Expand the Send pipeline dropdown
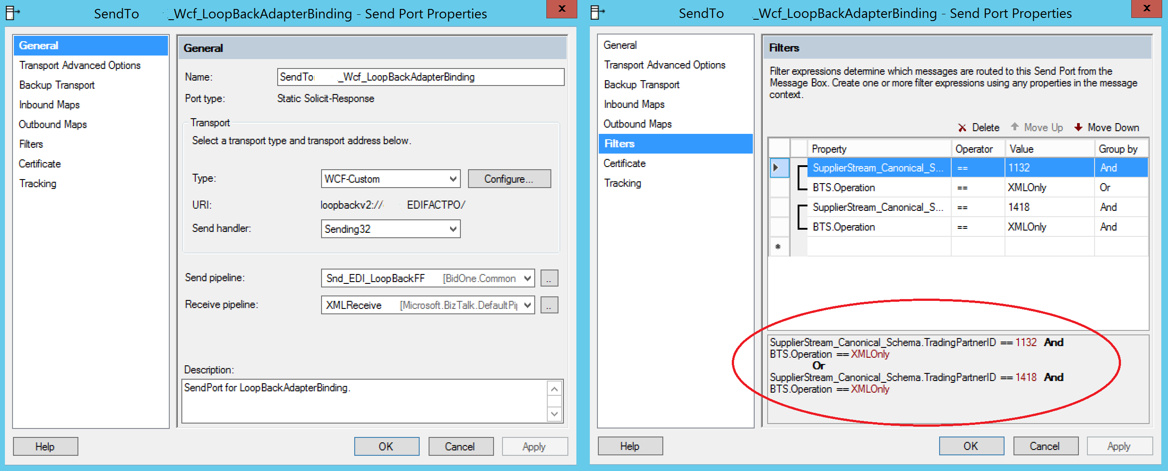This screenshot has width=1168, height=471. (x=527, y=278)
